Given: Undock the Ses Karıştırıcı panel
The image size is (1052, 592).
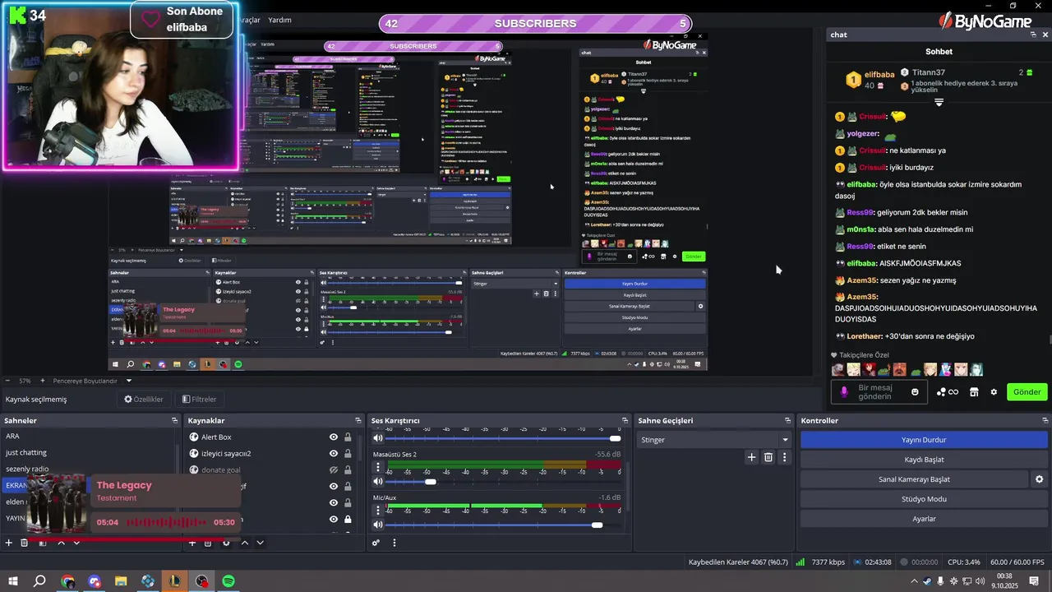Looking at the screenshot, I should (x=626, y=420).
